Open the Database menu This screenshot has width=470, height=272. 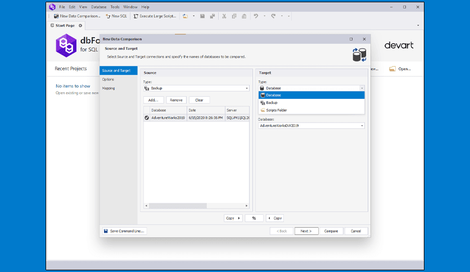point(98,7)
